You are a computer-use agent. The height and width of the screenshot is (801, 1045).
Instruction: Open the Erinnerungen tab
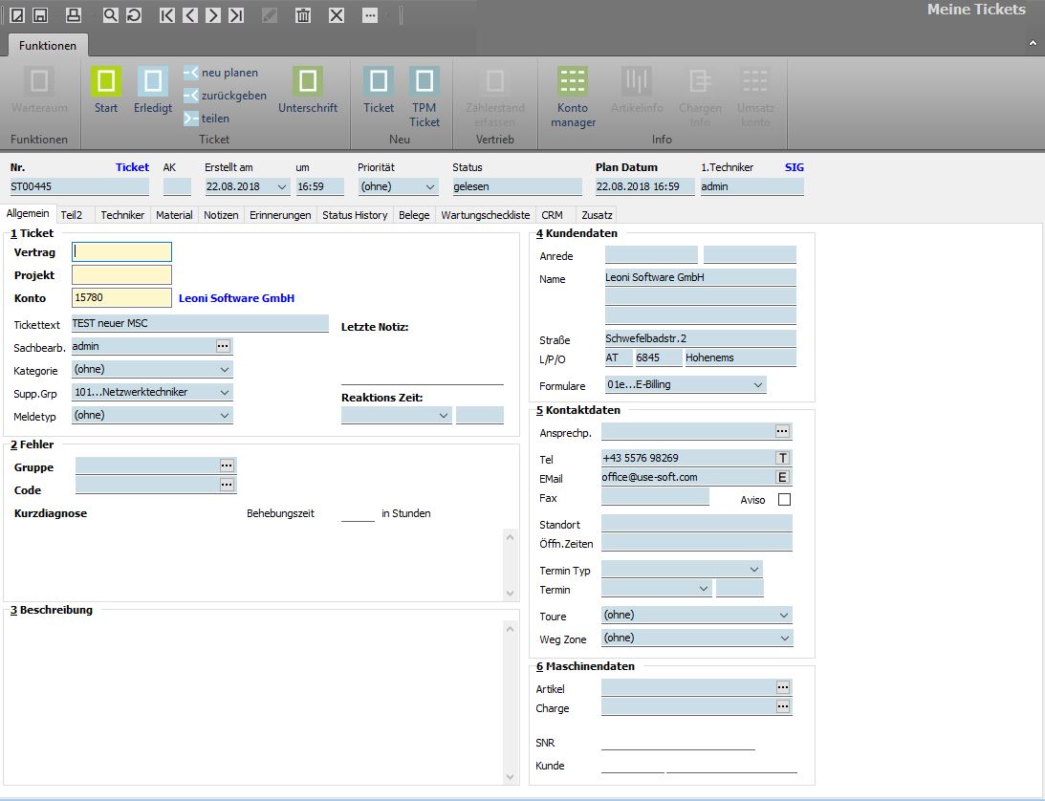(280, 214)
